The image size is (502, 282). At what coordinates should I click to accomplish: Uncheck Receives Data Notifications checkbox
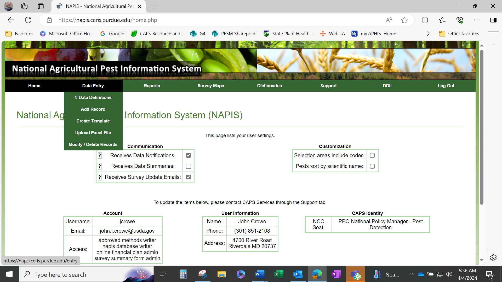coord(188,156)
